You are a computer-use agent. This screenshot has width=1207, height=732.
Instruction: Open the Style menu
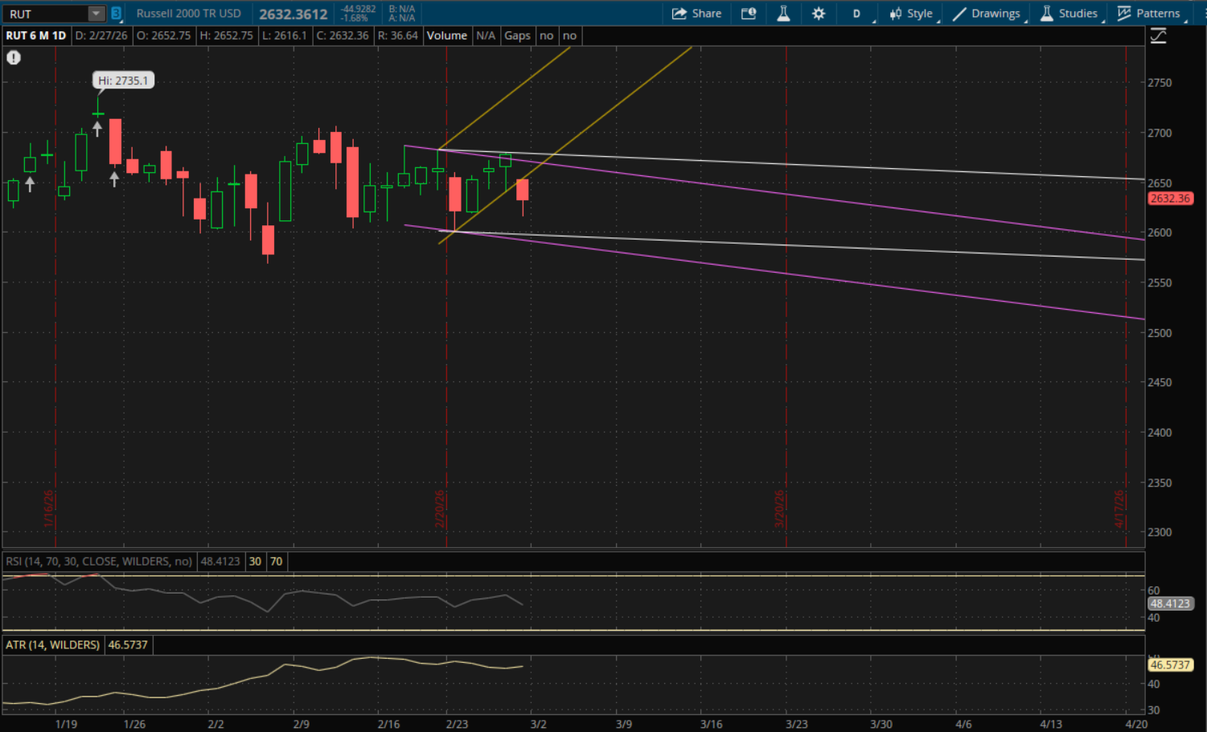click(911, 14)
